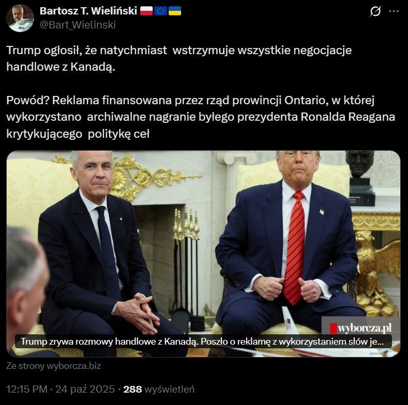Screen dimensions: 408x405
Task: Click the author's round profile avatar
Action: 20,18
